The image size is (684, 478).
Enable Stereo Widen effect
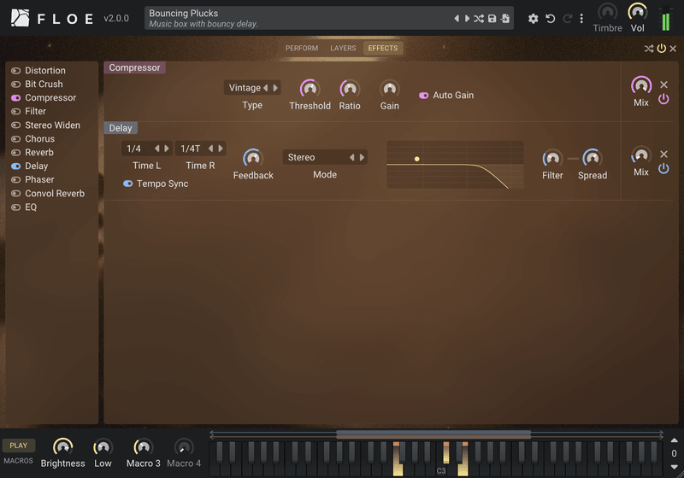15,125
